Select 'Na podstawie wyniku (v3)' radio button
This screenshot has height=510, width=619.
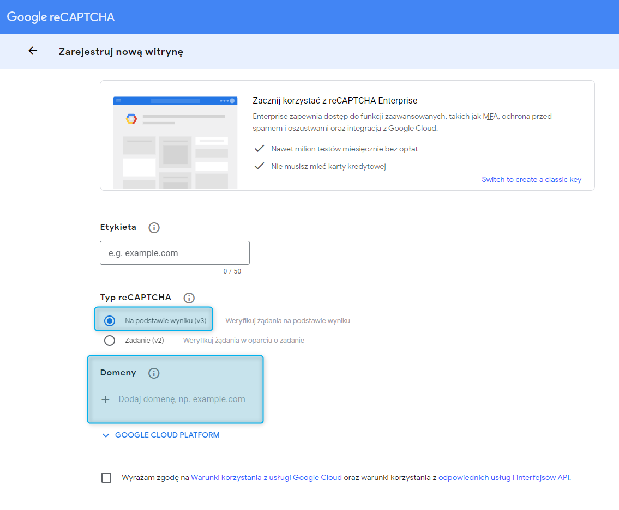pos(110,321)
